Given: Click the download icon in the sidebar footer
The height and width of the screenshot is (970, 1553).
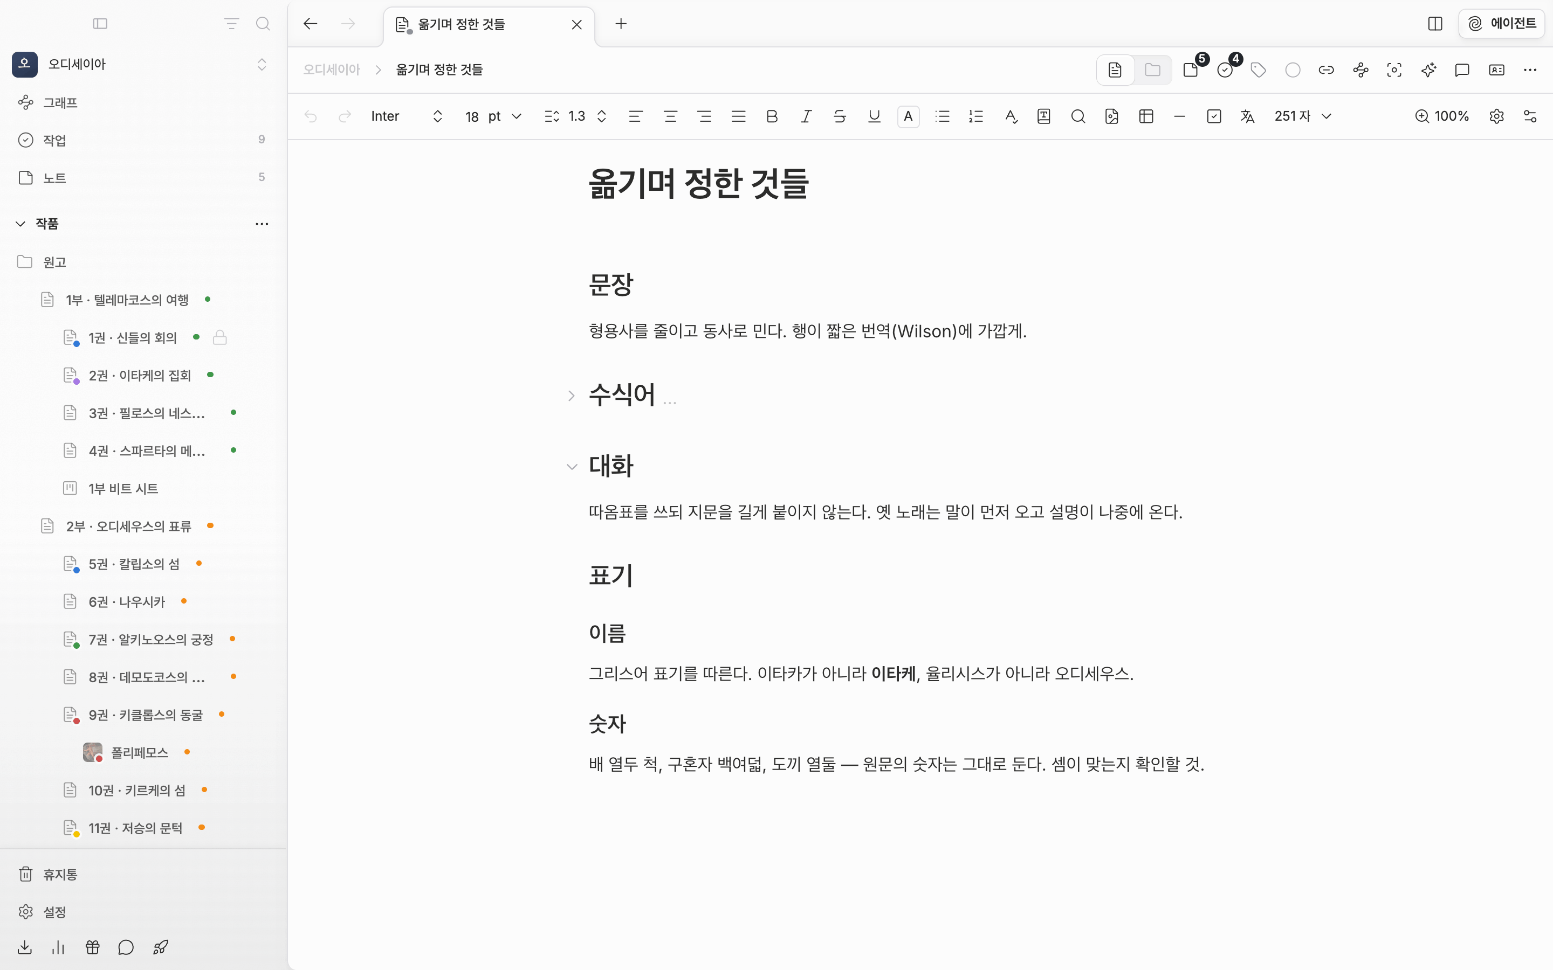Looking at the screenshot, I should click(24, 947).
